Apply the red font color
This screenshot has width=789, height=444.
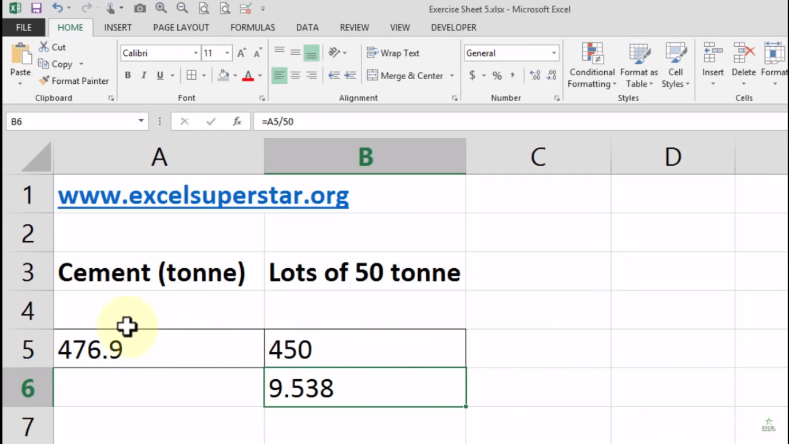[x=248, y=75]
